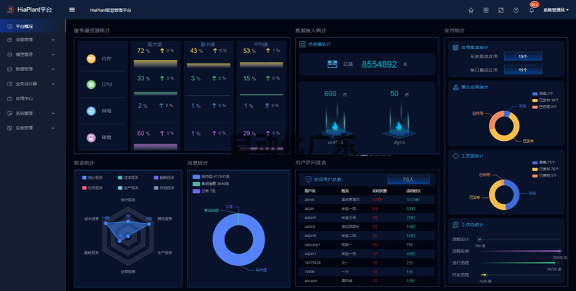Toggle 公告 7条 legend entry
The image size is (576, 291).
(x=204, y=191)
